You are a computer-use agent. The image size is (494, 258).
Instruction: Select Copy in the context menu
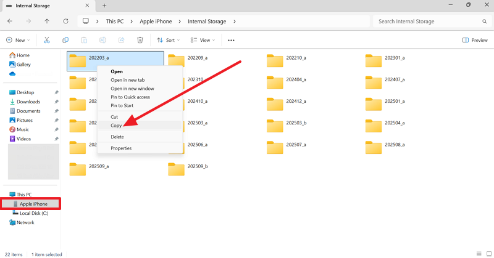[x=116, y=126]
